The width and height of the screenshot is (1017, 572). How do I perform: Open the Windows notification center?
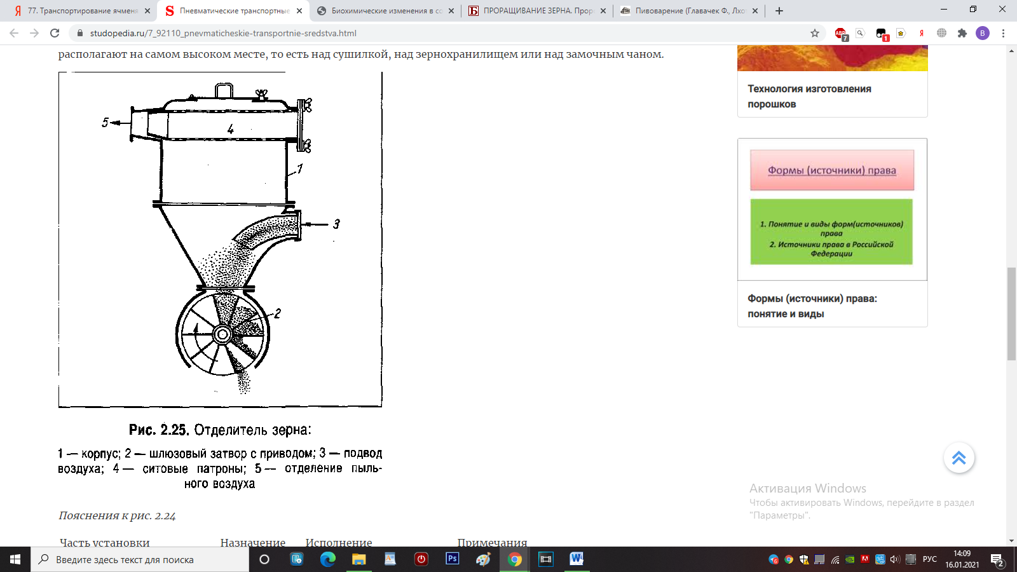(997, 560)
